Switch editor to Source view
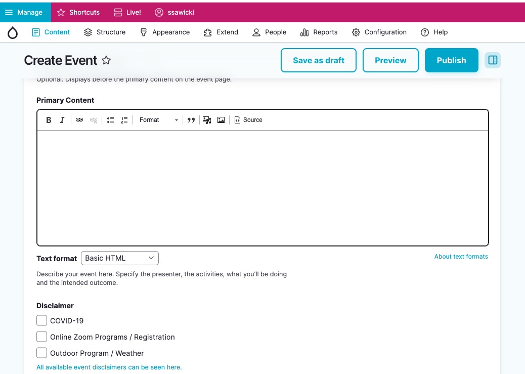Image resolution: width=525 pixels, height=374 pixels. 248,120
